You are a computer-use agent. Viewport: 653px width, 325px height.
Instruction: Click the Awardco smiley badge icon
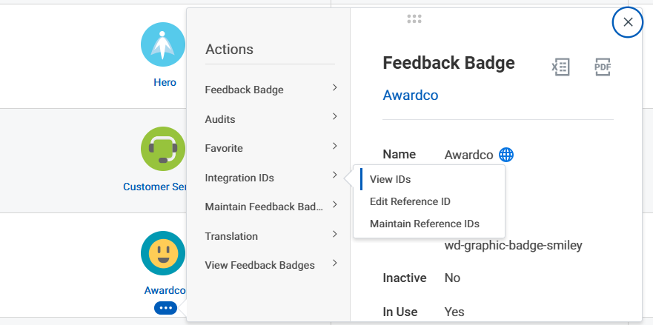coord(162,253)
